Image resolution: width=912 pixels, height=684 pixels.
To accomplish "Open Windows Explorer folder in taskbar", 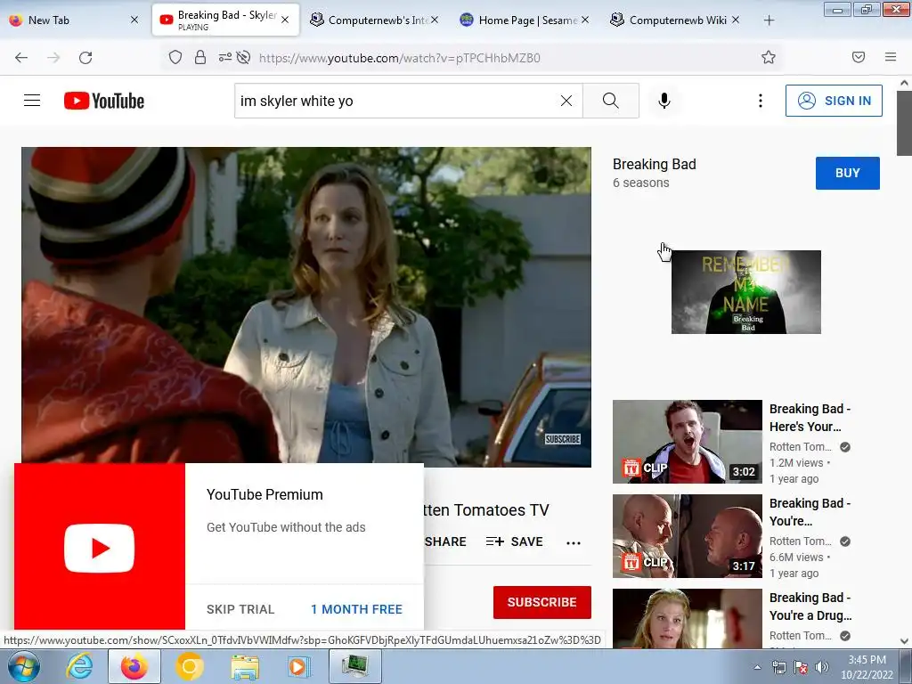I will tap(245, 666).
